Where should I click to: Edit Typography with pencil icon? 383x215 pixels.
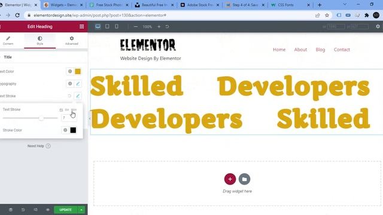pos(78,84)
